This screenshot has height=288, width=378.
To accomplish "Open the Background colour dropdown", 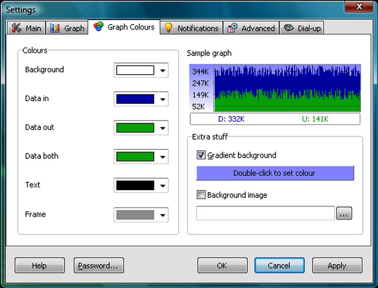I will click(x=163, y=70).
